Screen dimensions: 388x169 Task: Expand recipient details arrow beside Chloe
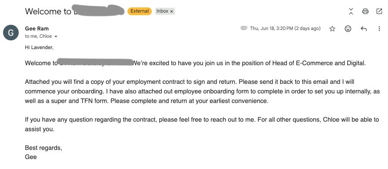point(56,36)
